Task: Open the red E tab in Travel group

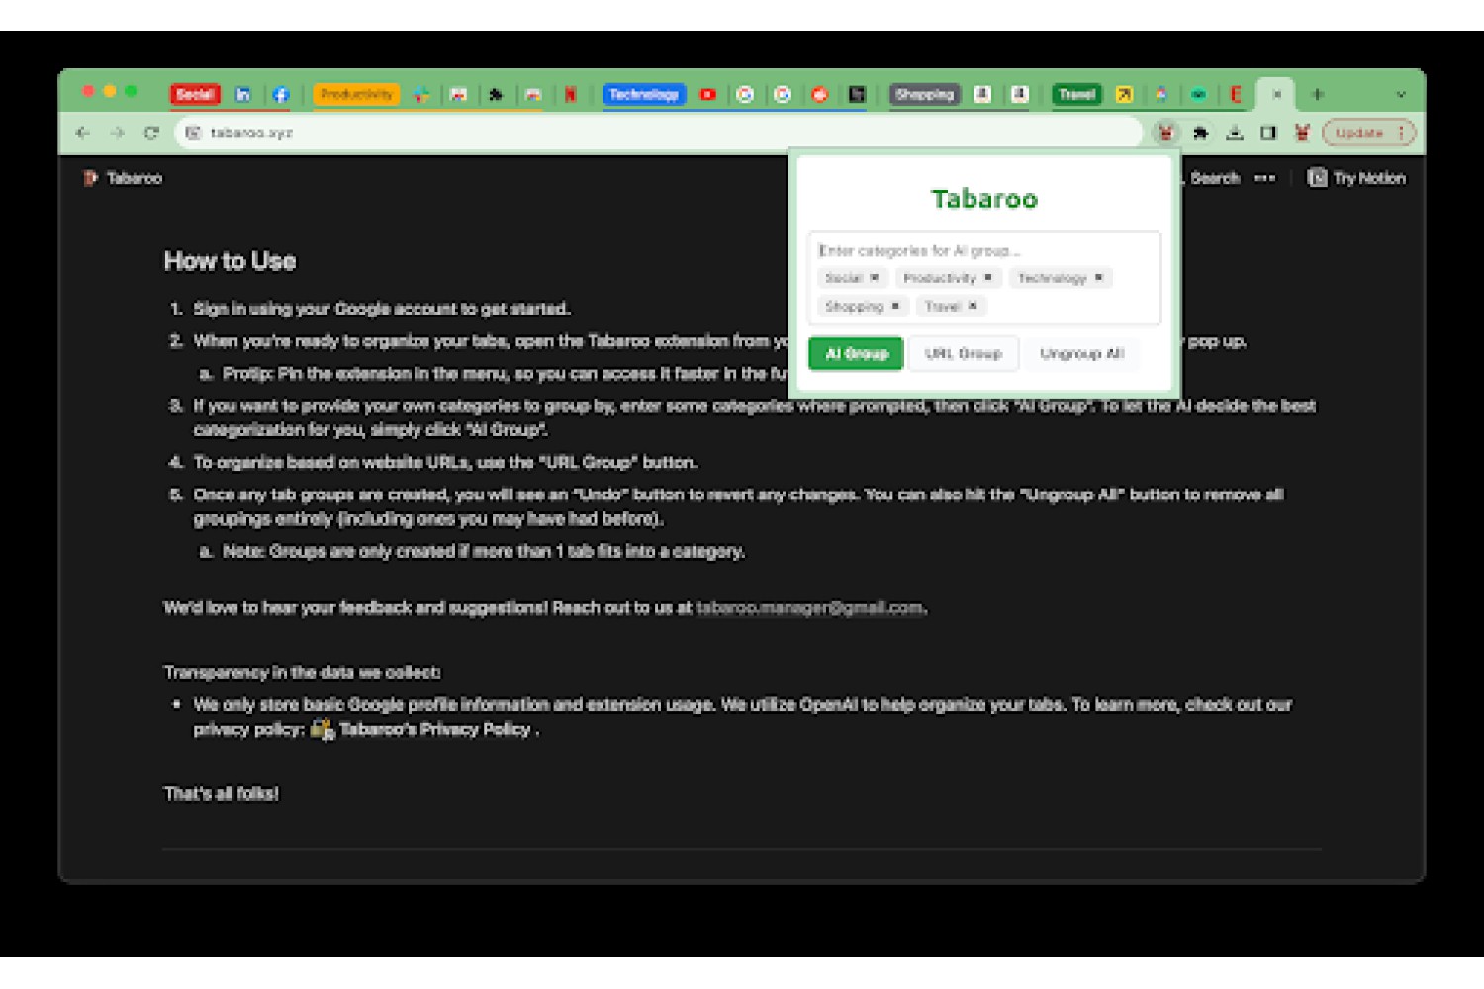Action: pos(1235,95)
